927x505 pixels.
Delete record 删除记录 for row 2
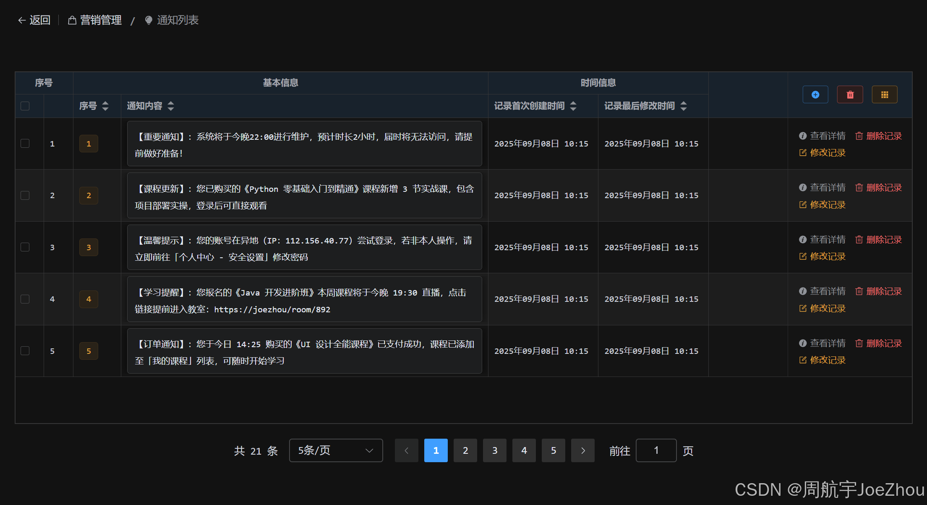coord(879,188)
